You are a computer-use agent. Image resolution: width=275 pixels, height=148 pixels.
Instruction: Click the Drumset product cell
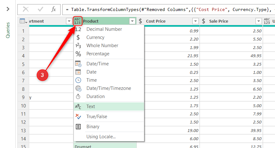click(105, 145)
